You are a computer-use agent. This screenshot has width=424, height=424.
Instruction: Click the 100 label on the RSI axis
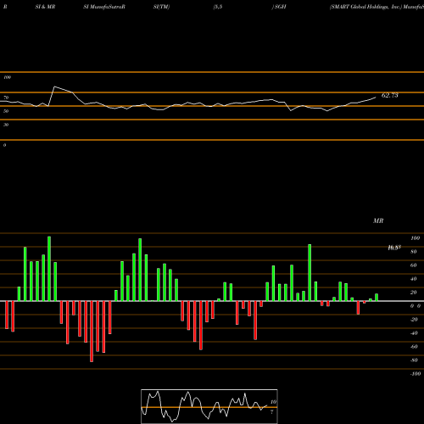[x=7, y=77]
